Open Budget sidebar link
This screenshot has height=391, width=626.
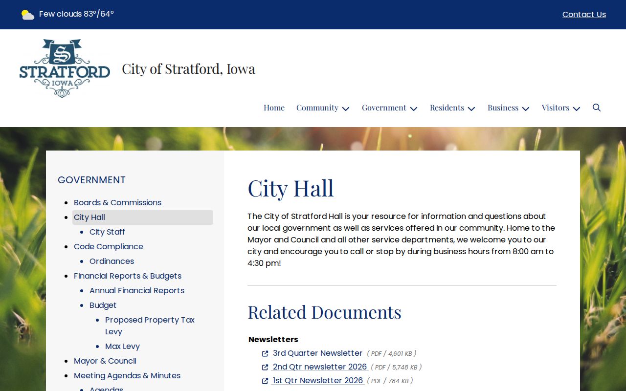click(103, 305)
